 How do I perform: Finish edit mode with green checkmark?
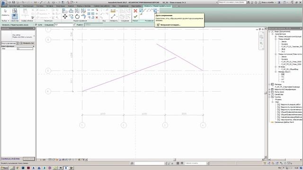(135, 17)
